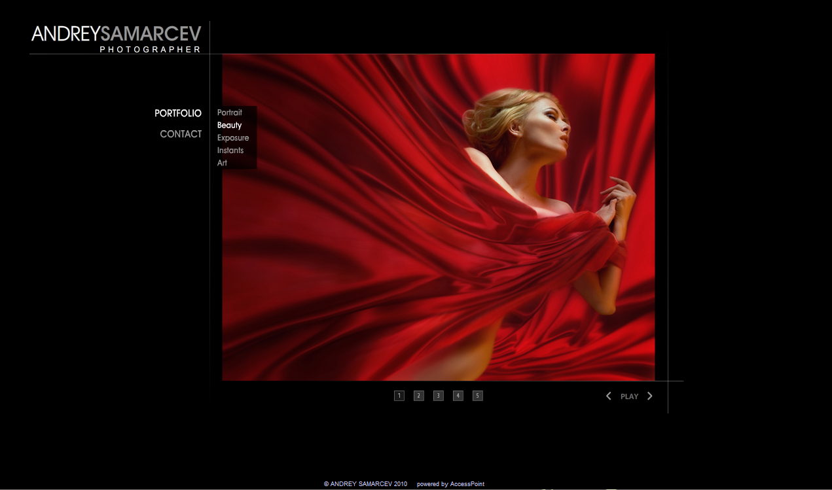Click the previous image arrow icon
The height and width of the screenshot is (490, 832).
(x=608, y=396)
